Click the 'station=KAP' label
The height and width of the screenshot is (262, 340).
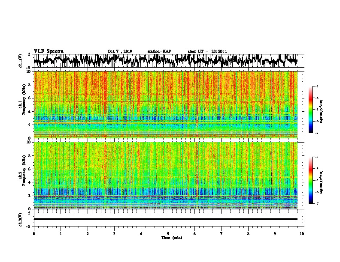[159, 51]
